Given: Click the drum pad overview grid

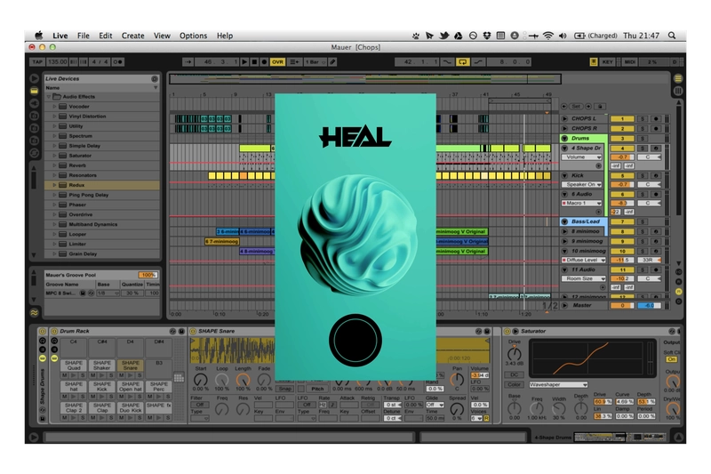Looking at the screenshot, I should pyautogui.click(x=180, y=377).
